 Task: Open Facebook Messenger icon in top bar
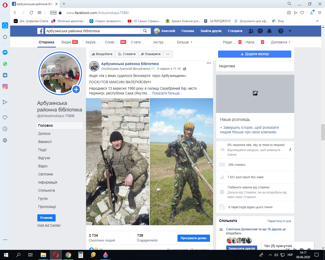(x=260, y=31)
